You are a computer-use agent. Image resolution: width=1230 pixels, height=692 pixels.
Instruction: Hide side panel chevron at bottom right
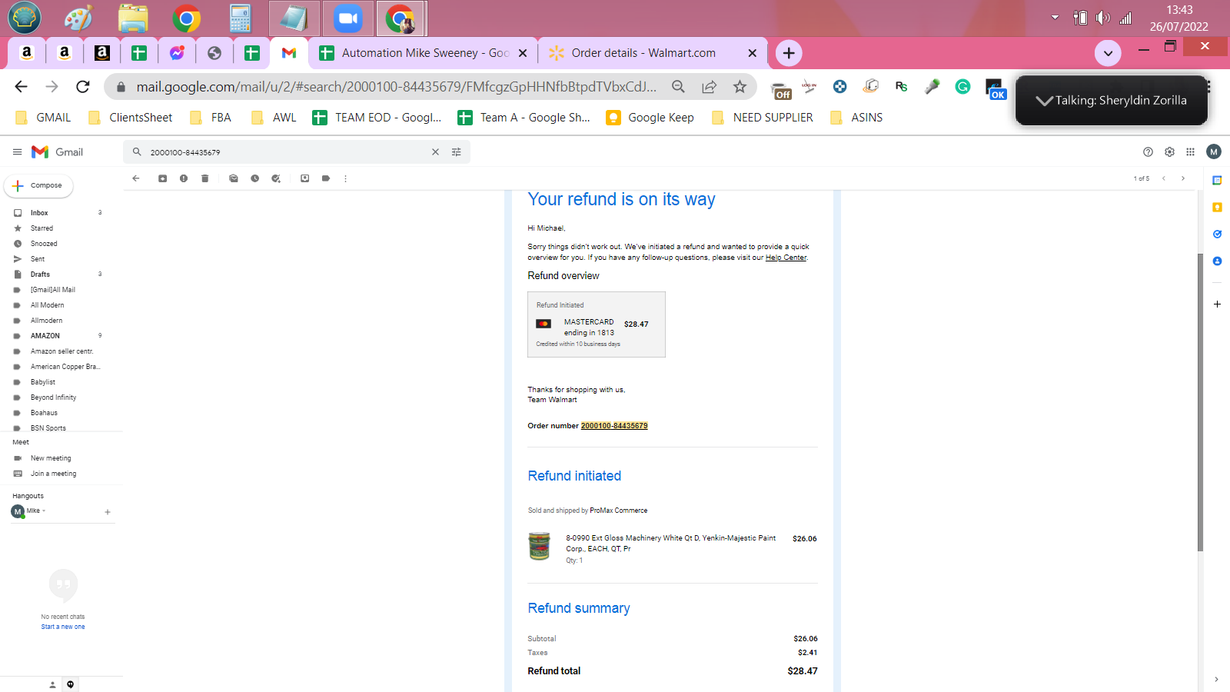(x=1216, y=680)
